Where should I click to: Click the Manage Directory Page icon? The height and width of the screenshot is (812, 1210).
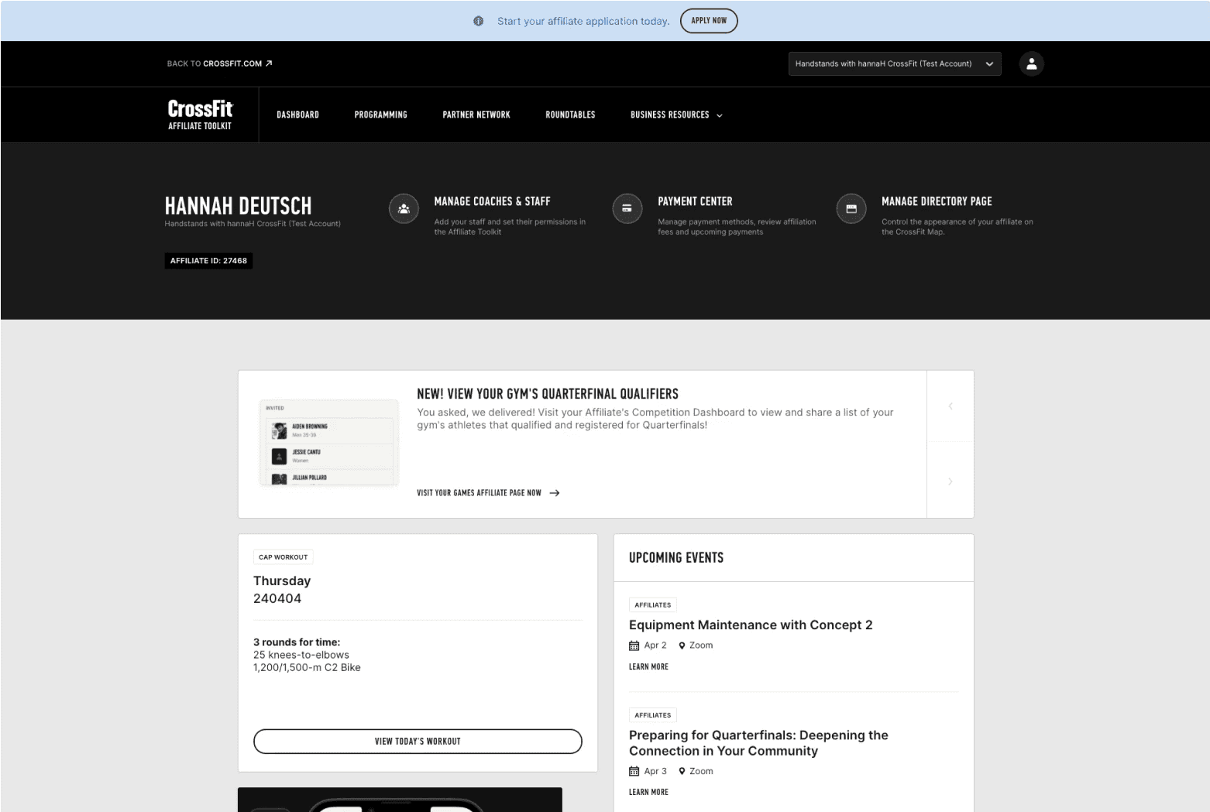point(851,208)
